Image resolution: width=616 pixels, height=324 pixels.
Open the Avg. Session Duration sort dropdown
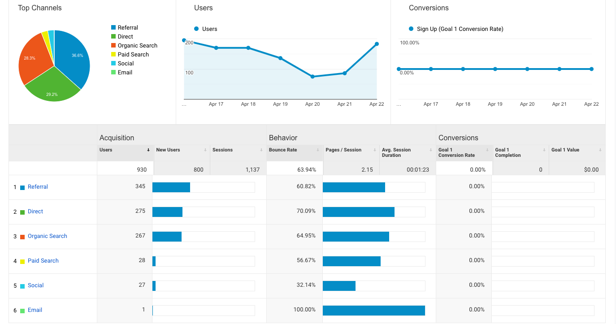click(431, 150)
